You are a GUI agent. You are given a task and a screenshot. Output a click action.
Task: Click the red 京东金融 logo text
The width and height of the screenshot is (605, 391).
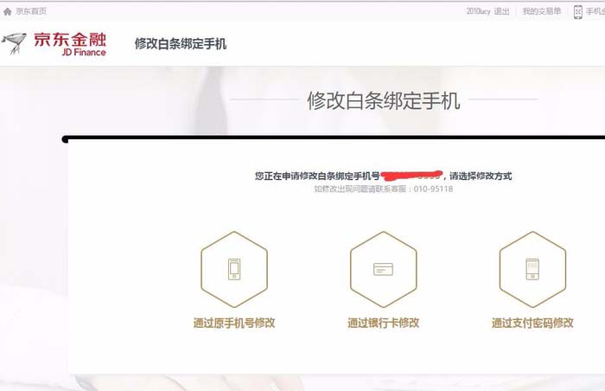click(x=70, y=40)
